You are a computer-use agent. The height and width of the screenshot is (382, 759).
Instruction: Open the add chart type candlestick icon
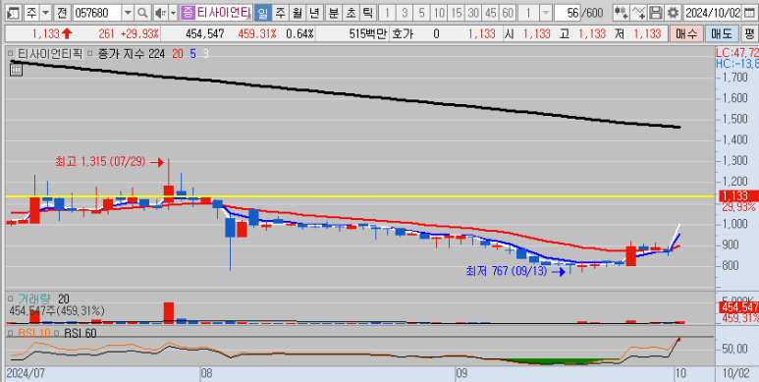click(622, 13)
